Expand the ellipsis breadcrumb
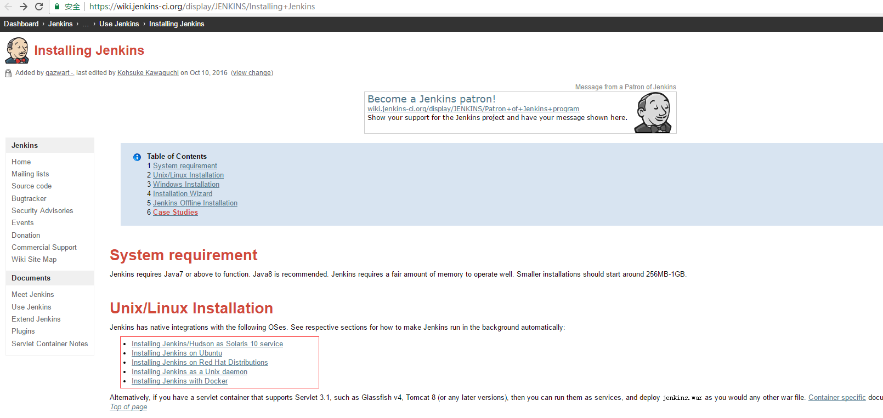 86,24
